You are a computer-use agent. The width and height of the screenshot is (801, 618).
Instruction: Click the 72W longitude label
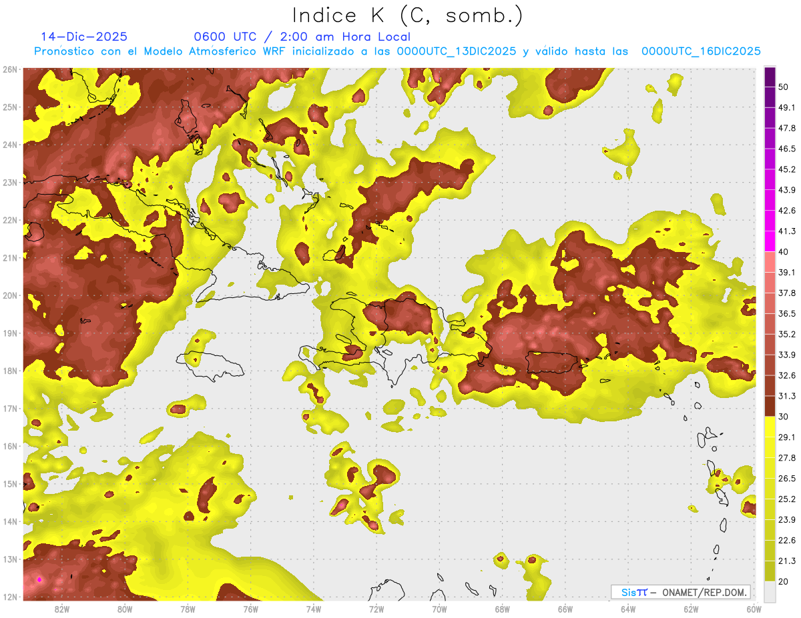pos(376,609)
